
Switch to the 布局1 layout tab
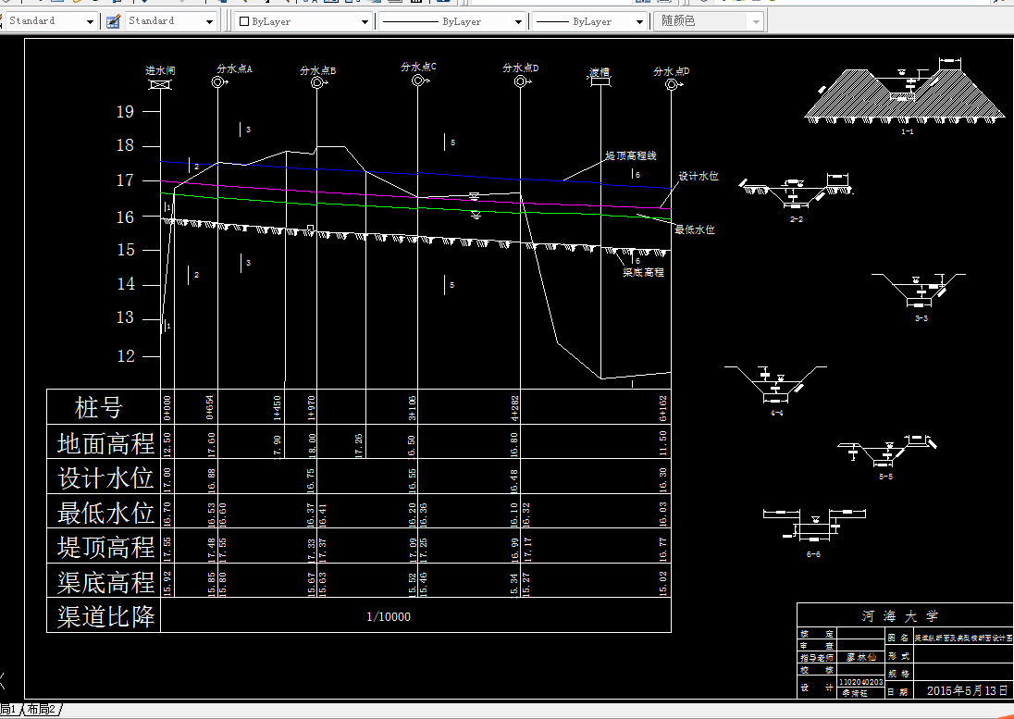click(9, 710)
